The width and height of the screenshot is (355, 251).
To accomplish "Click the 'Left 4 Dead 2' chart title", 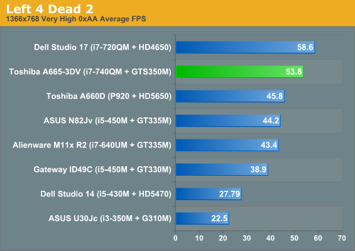I will (x=50, y=9).
